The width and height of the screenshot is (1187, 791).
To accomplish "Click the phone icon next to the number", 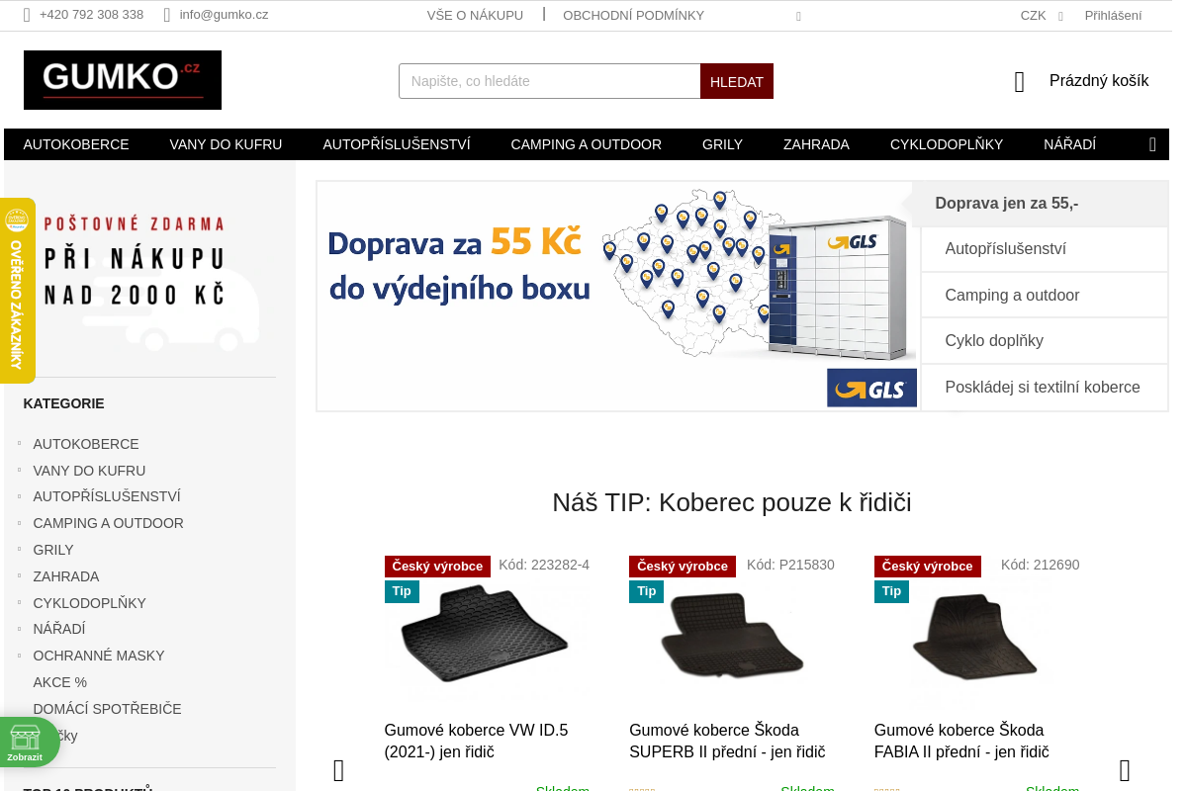I will [x=27, y=15].
